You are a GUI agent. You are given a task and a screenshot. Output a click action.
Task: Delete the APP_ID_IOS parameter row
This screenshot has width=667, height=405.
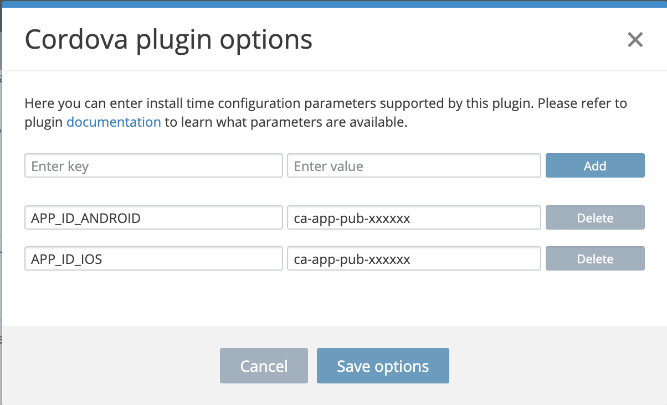pos(595,259)
